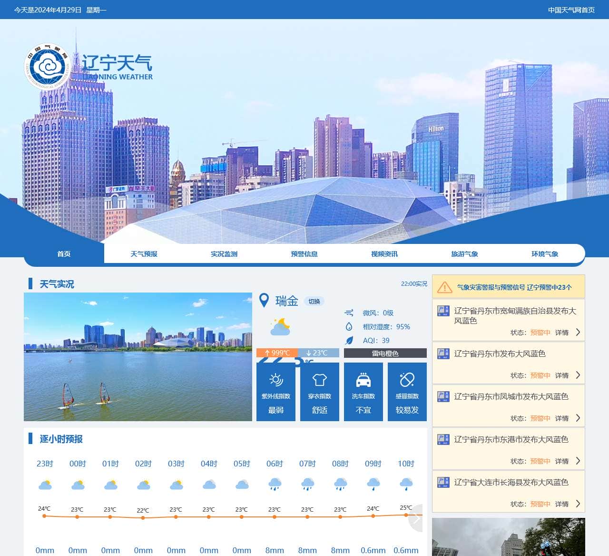Switch to the 天气预报 tab

point(144,253)
